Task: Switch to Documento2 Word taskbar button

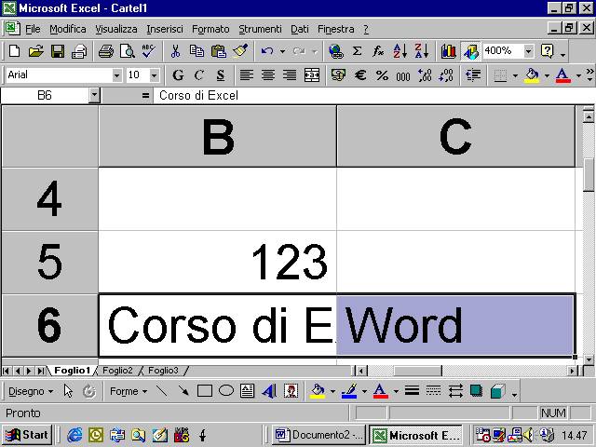Action: [x=318, y=435]
